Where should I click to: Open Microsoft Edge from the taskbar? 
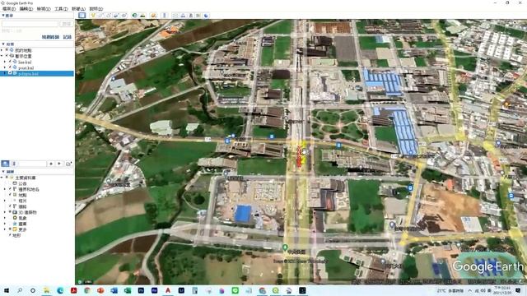click(60, 290)
